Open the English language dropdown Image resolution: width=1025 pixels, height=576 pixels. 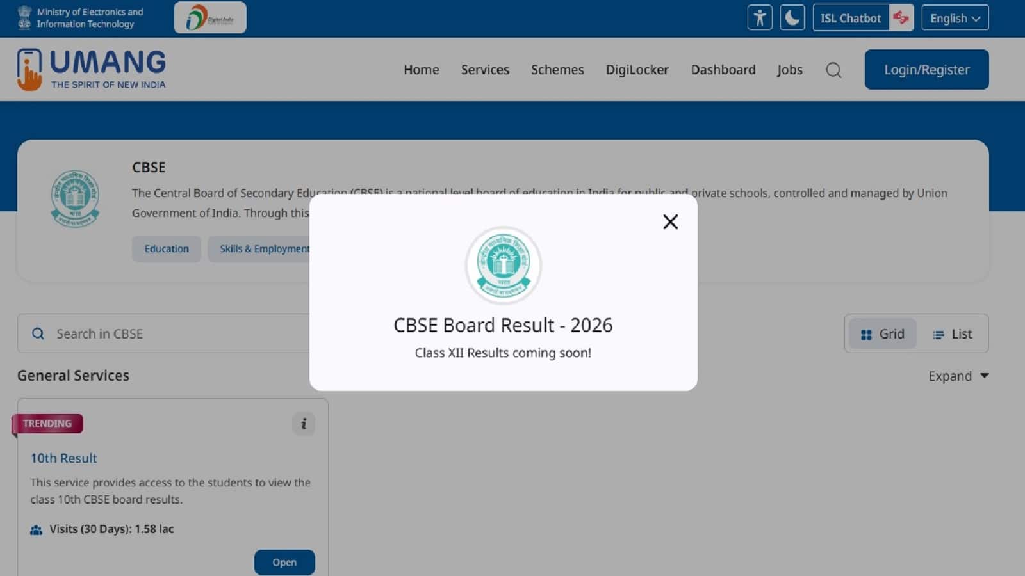[955, 18]
